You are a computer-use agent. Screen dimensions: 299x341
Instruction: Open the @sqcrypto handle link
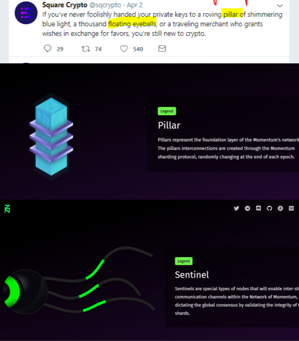[x=105, y=5]
